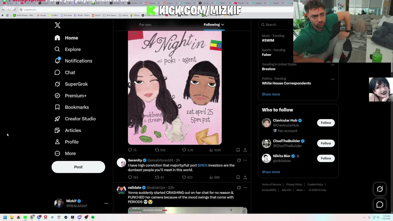Open Explore from the sidebar
This screenshot has width=393, height=221.
68,49
